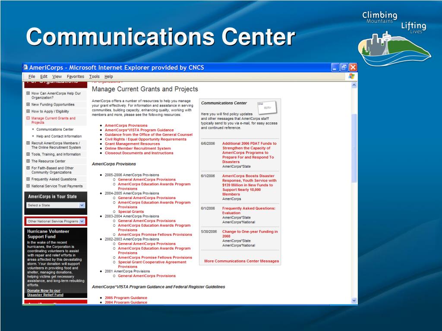Open the top AmeriCorps Provisions link
Viewport: 442px width, 331px height.
click(126, 125)
